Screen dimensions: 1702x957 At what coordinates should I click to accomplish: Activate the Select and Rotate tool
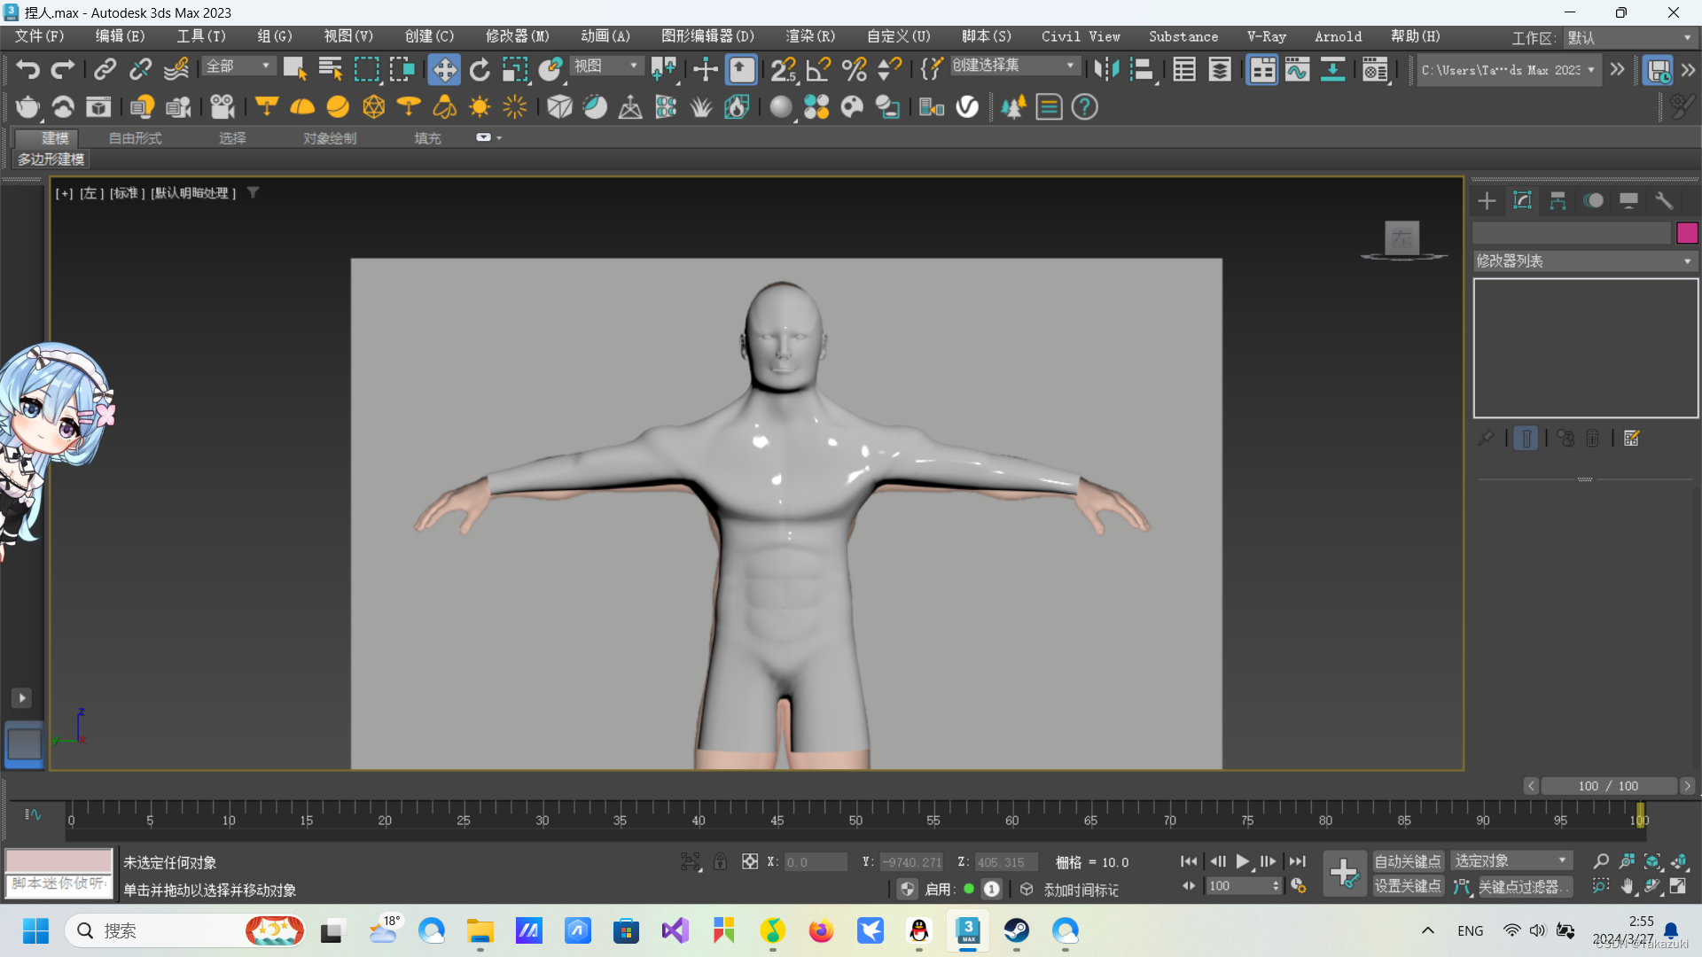[480, 69]
